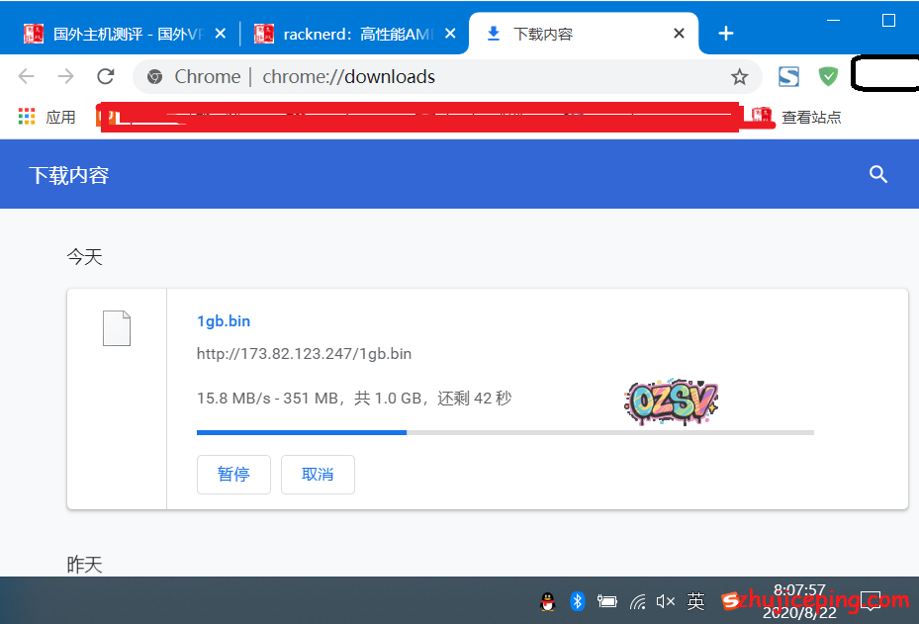Switch to the 国外主机测评 tab

pos(119,34)
